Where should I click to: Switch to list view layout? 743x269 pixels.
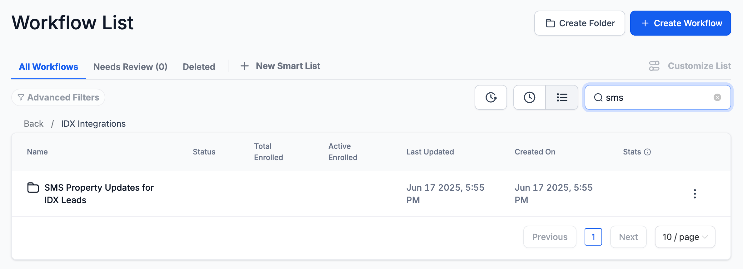click(x=562, y=97)
